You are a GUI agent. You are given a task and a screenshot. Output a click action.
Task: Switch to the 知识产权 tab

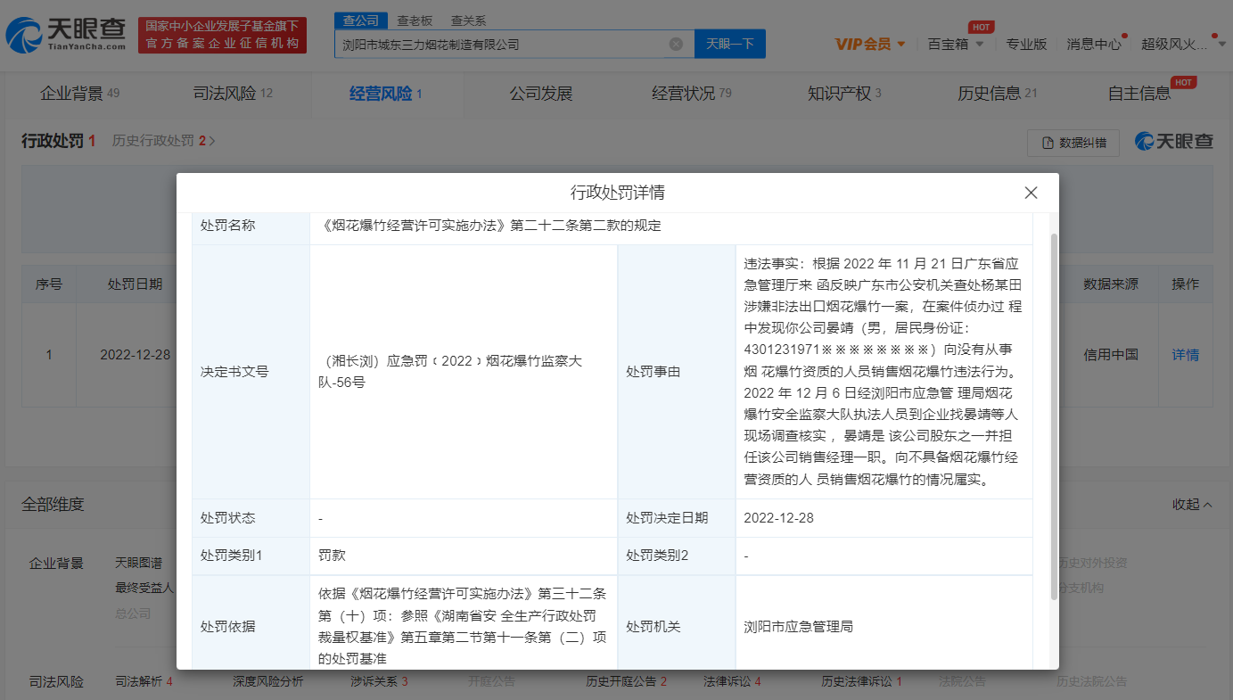coord(844,94)
